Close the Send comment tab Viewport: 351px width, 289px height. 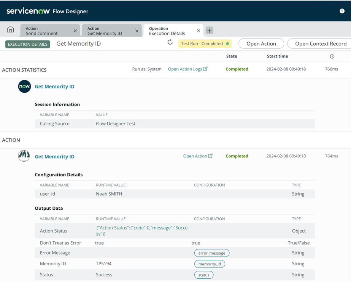pos(75,31)
